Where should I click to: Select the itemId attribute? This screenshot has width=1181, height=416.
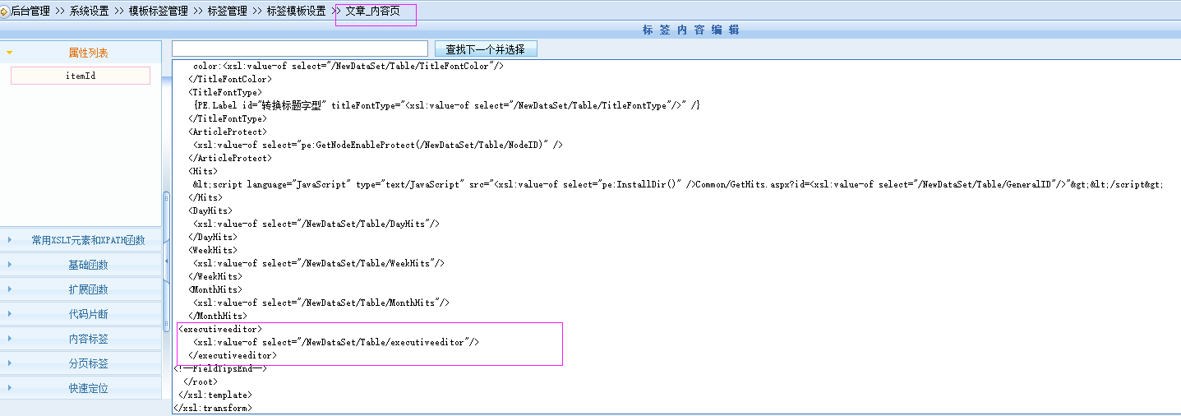81,76
